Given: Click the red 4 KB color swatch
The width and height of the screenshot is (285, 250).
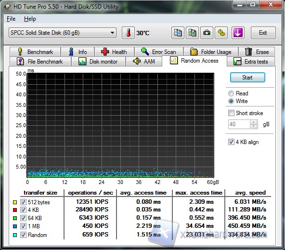Looking at the screenshot, I should point(15,210).
